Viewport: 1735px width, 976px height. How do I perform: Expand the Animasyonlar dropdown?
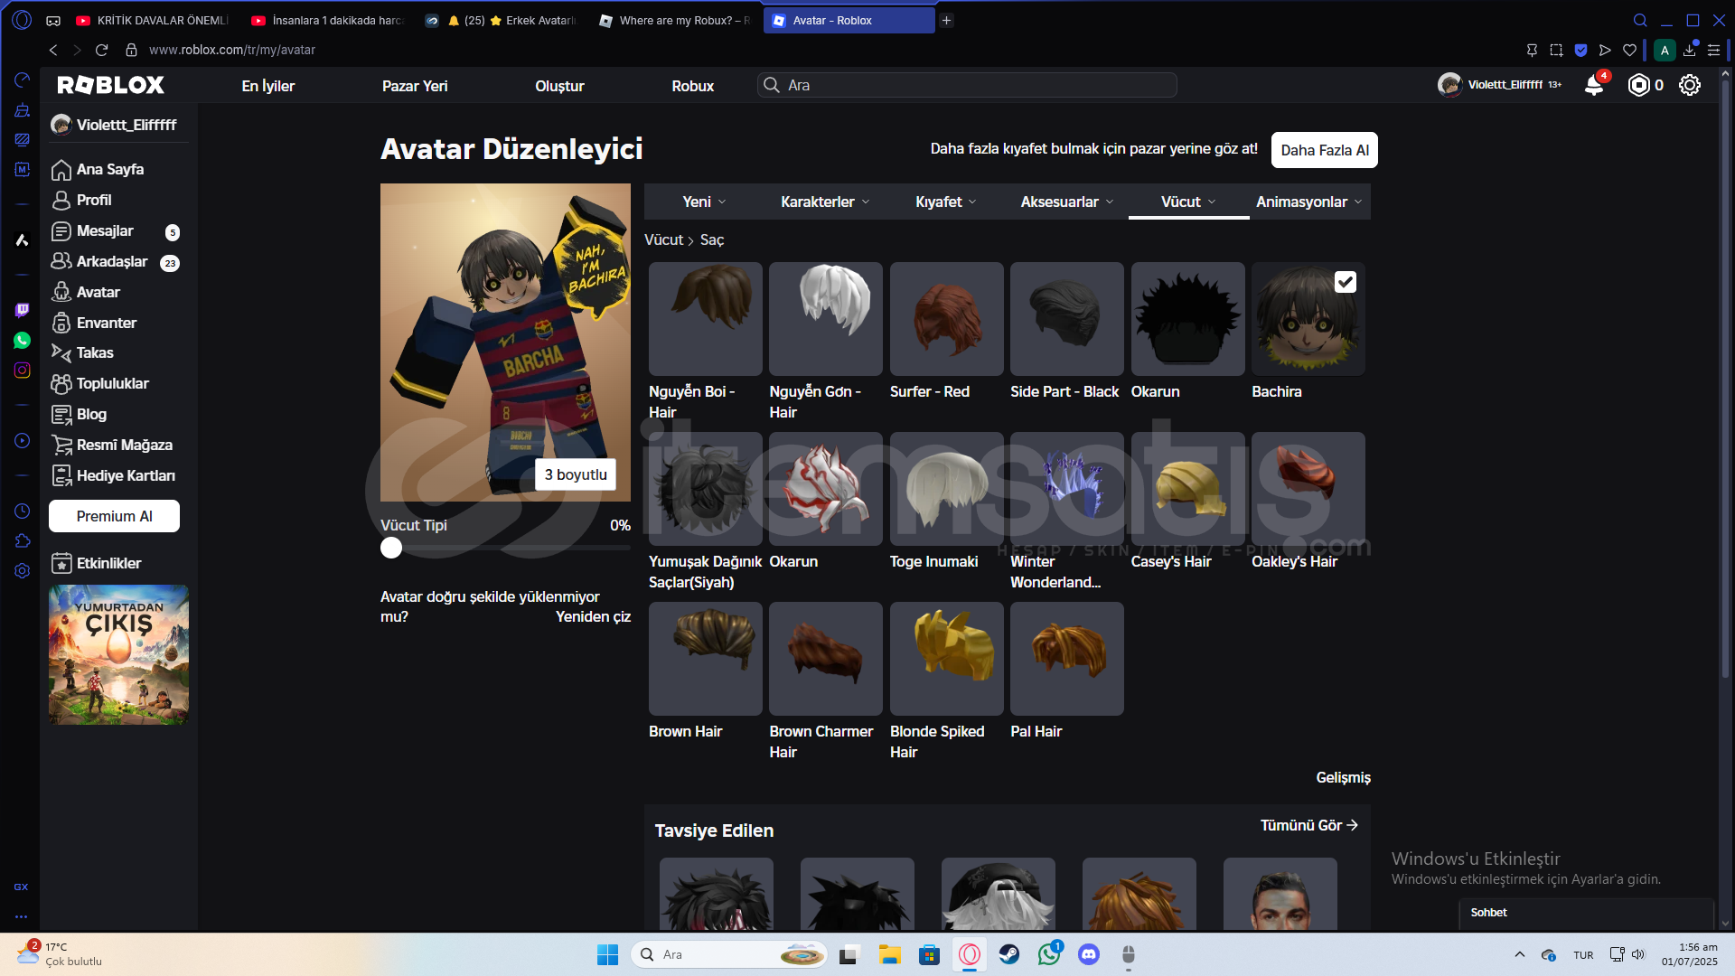1308,202
